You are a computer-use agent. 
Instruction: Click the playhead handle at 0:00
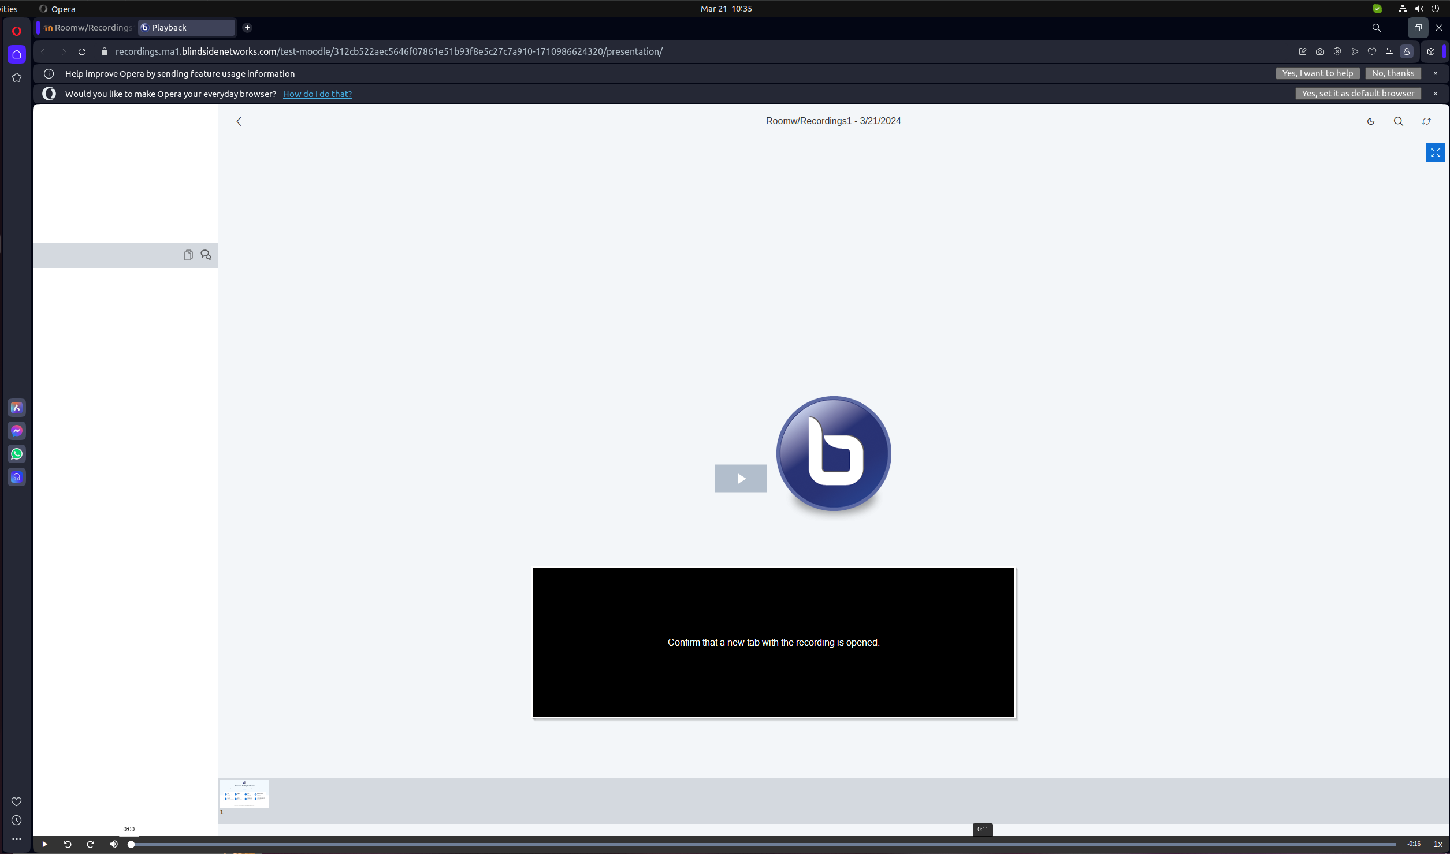coord(131,844)
